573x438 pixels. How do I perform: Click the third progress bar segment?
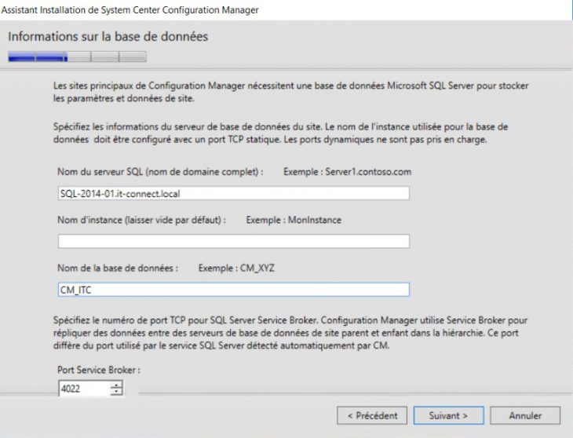point(78,57)
